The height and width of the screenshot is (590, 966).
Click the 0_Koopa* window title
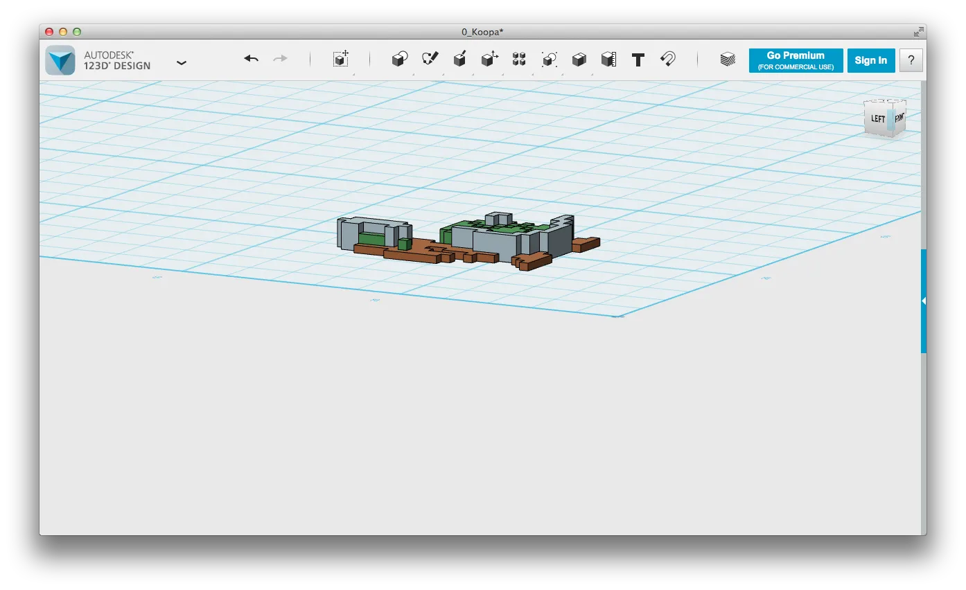[482, 32]
